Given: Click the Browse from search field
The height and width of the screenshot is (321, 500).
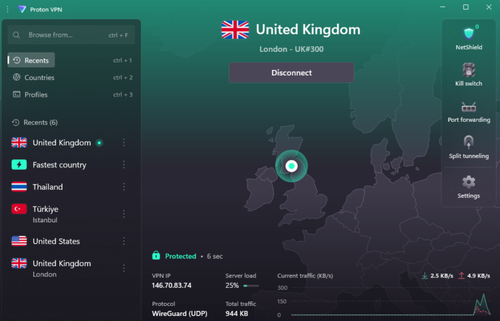Looking at the screenshot, I should point(71,35).
